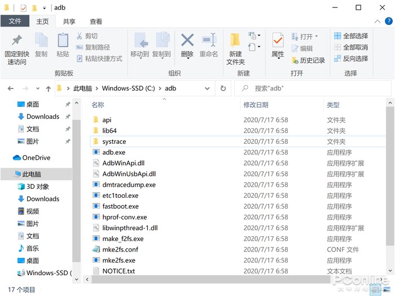Select the mke2fs.conf file
Image resolution: width=395 pixels, height=296 pixels.
pyautogui.click(x=238, y=249)
